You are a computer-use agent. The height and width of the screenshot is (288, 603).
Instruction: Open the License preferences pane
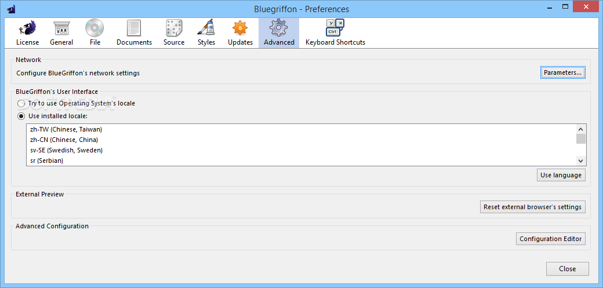(27, 32)
